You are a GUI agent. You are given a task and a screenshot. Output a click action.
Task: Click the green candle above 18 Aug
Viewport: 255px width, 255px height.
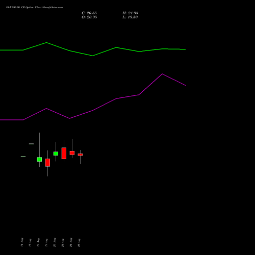point(39,159)
